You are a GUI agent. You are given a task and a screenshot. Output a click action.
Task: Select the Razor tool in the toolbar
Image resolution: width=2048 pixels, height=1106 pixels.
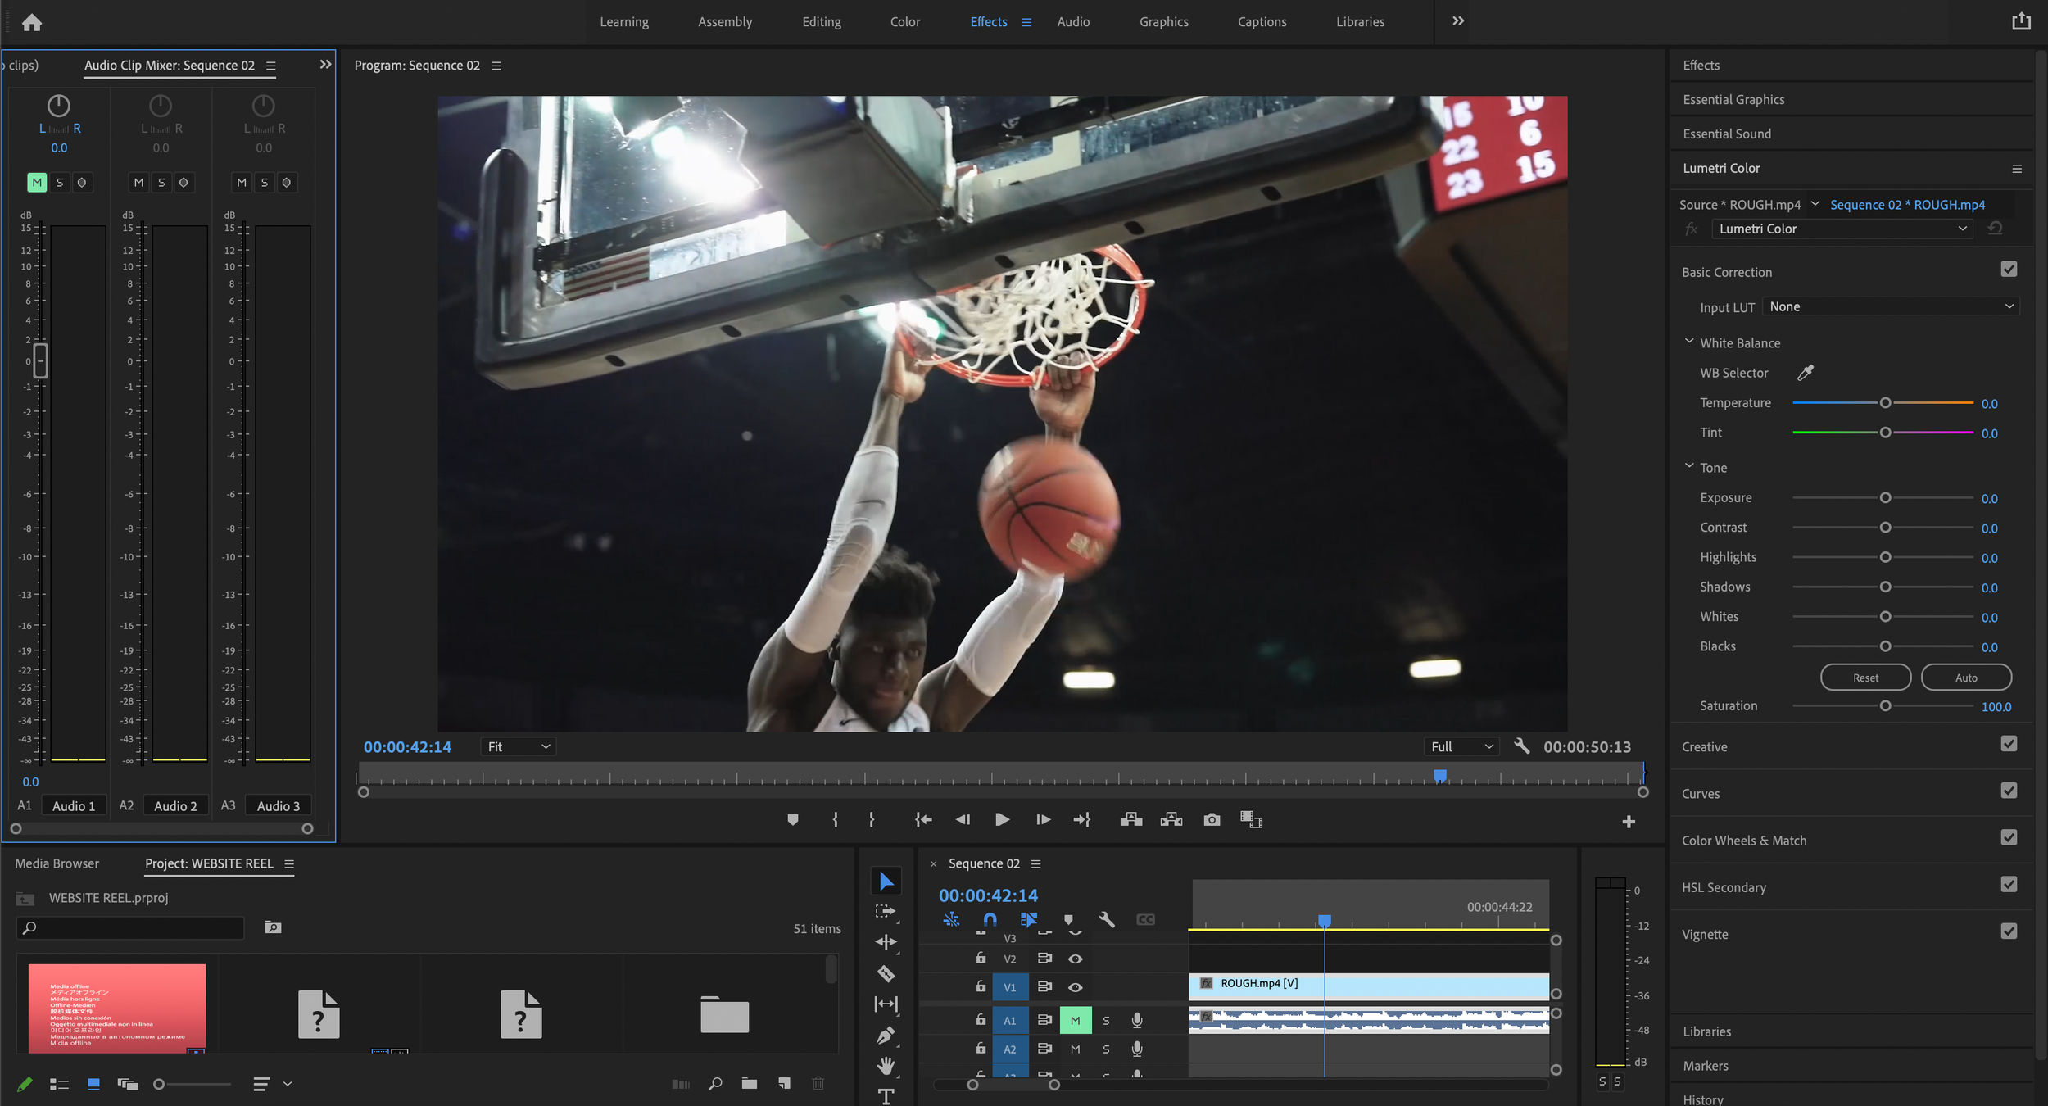[886, 974]
